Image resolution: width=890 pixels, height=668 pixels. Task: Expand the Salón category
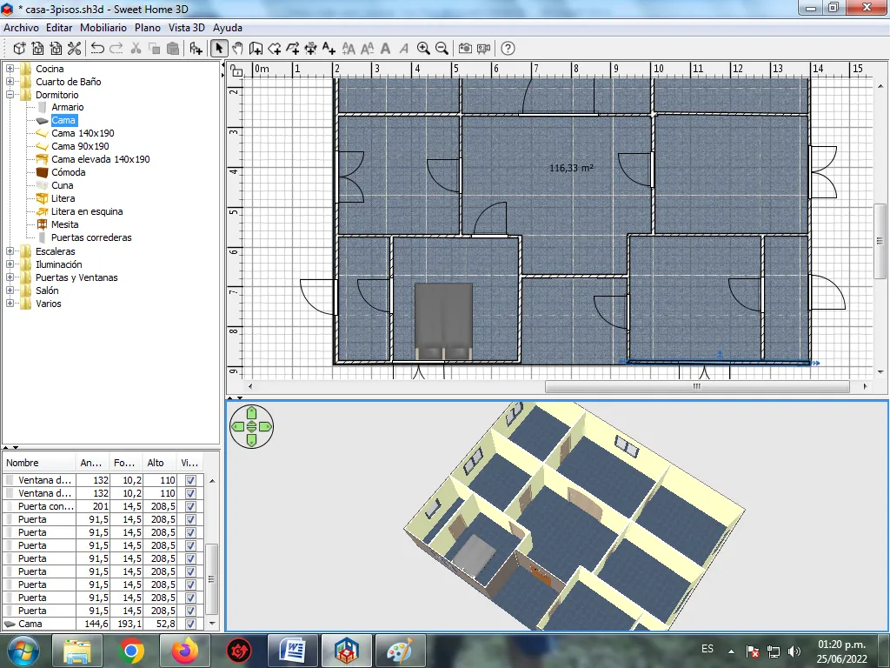point(10,291)
